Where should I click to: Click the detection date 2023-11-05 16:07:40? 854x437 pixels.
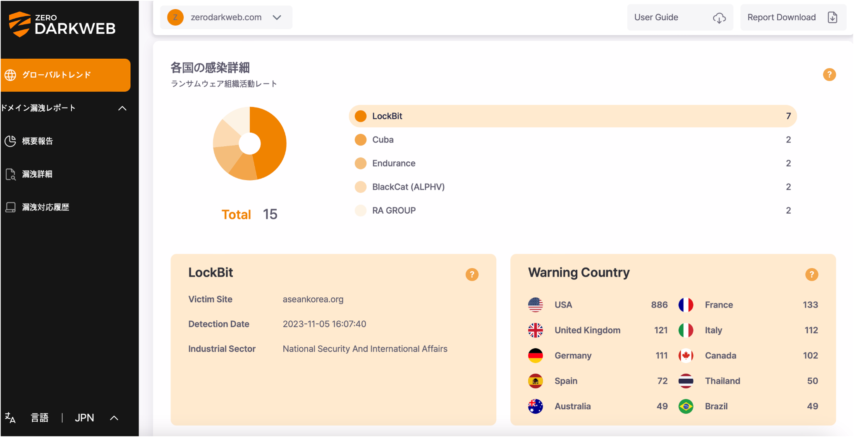pos(324,324)
